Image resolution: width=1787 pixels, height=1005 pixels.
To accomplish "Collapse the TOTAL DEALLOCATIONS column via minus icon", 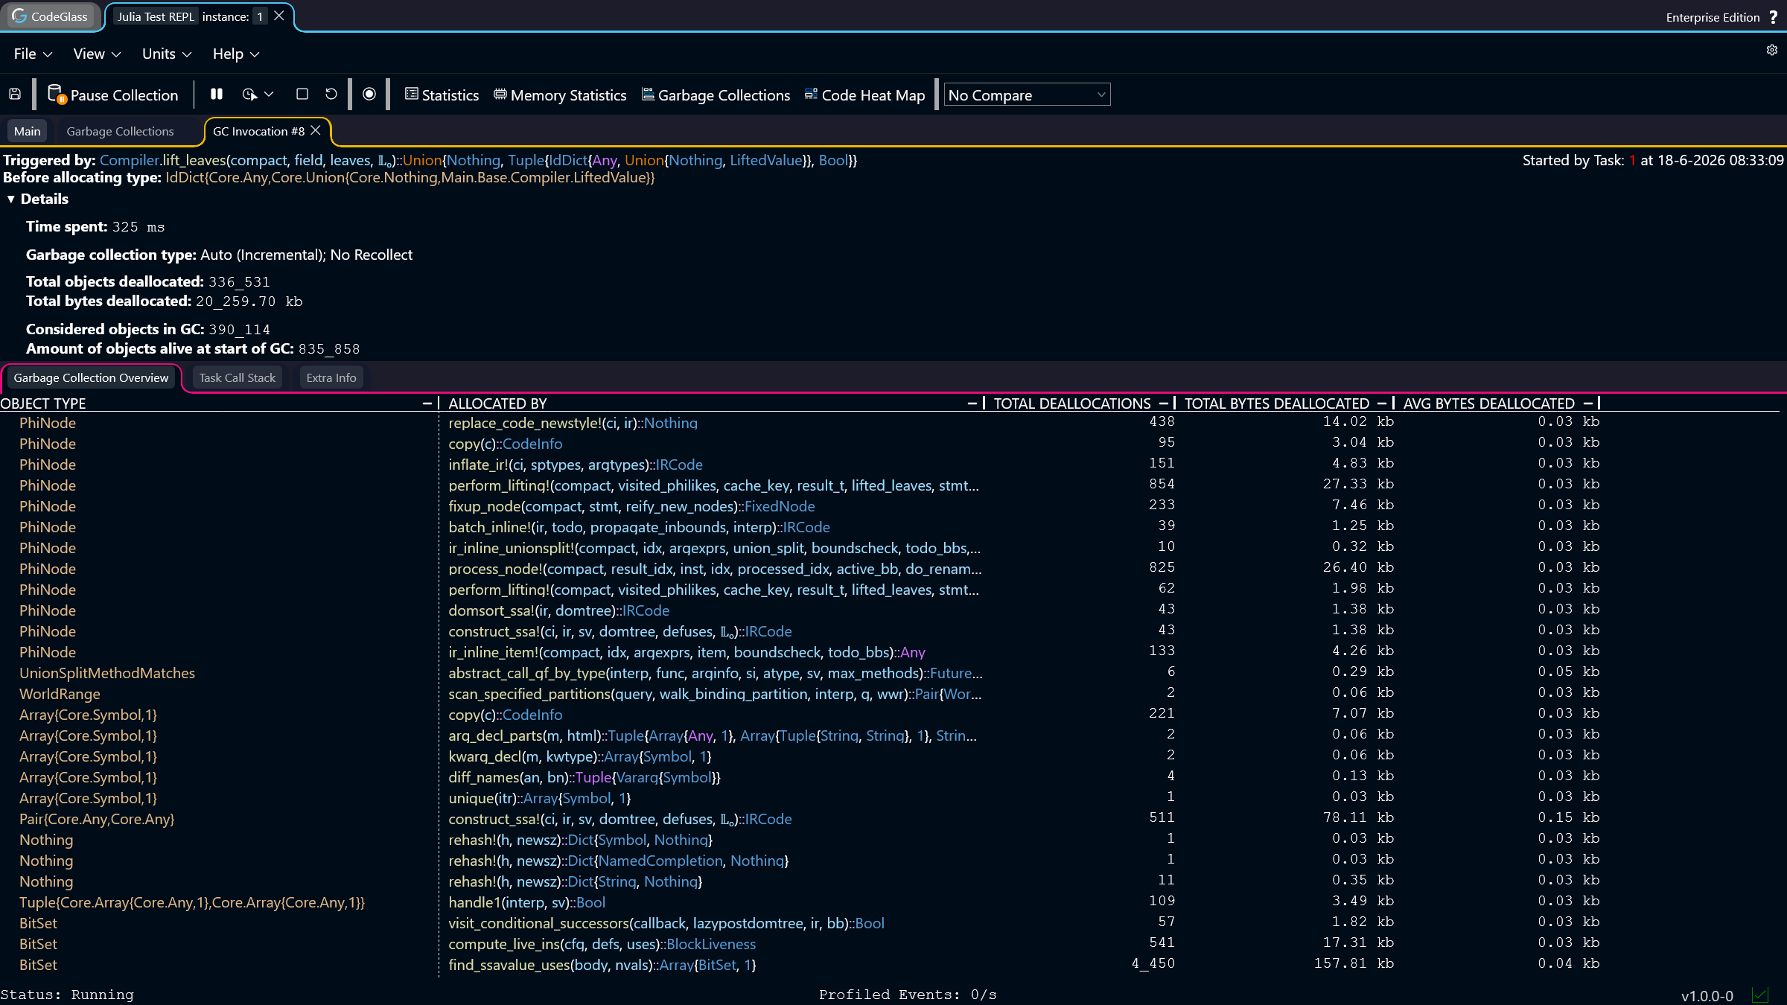I will [x=1164, y=403].
